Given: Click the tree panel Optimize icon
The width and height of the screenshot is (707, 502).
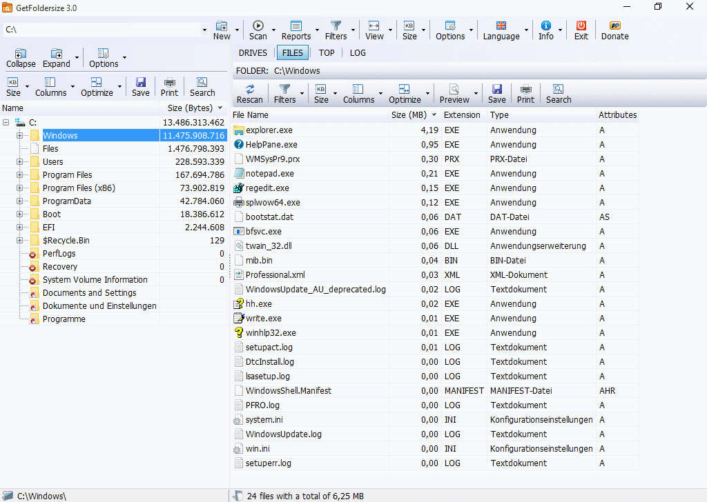Looking at the screenshot, I should tap(97, 82).
